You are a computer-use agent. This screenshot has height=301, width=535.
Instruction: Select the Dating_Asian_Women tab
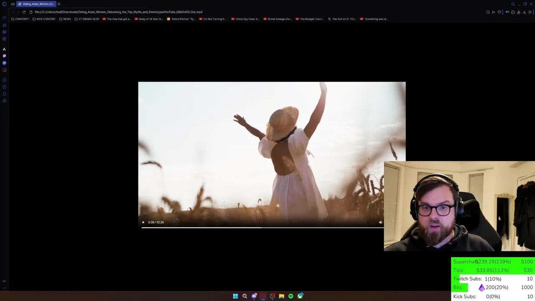click(36, 4)
